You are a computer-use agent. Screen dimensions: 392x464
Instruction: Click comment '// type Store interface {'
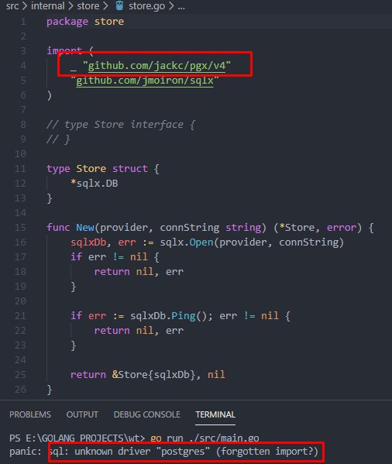pyautogui.click(x=121, y=125)
